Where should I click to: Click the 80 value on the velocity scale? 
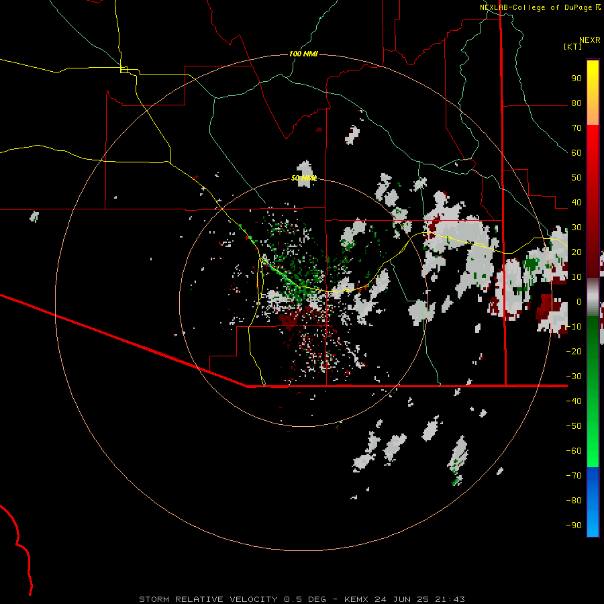tap(576, 103)
